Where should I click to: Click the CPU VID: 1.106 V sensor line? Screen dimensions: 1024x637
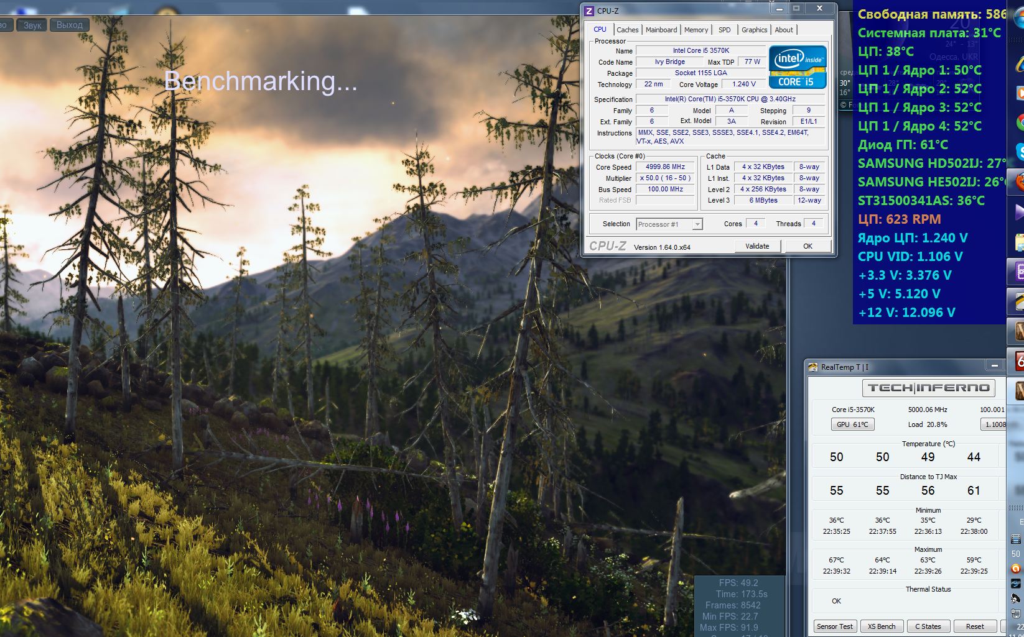[x=910, y=257]
